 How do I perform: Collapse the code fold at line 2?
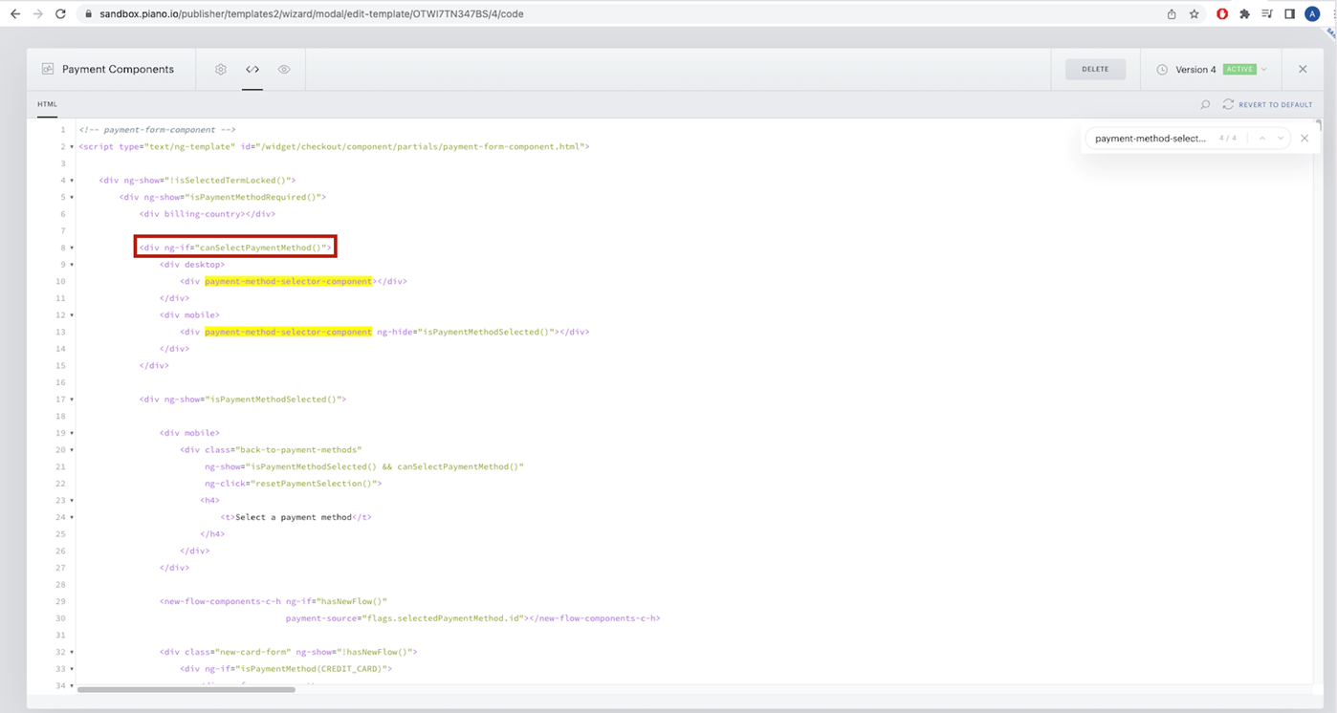point(72,147)
